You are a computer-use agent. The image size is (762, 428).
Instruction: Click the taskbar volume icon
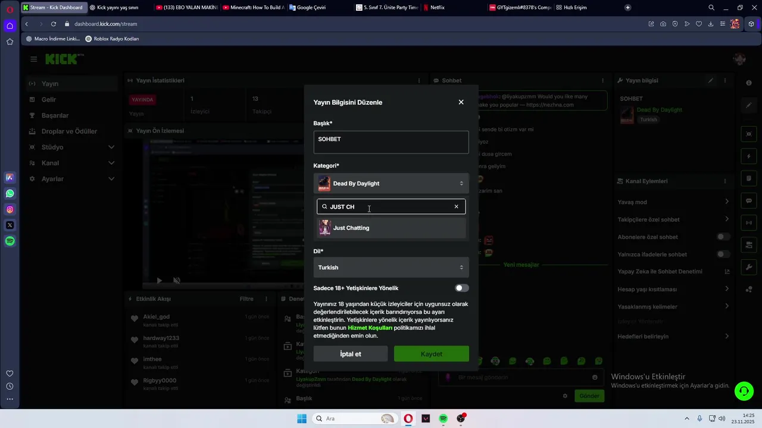pyautogui.click(x=722, y=418)
